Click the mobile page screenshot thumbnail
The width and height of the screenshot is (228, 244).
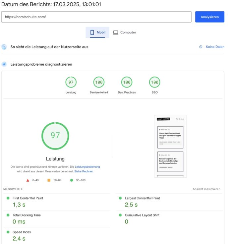(x=170, y=146)
